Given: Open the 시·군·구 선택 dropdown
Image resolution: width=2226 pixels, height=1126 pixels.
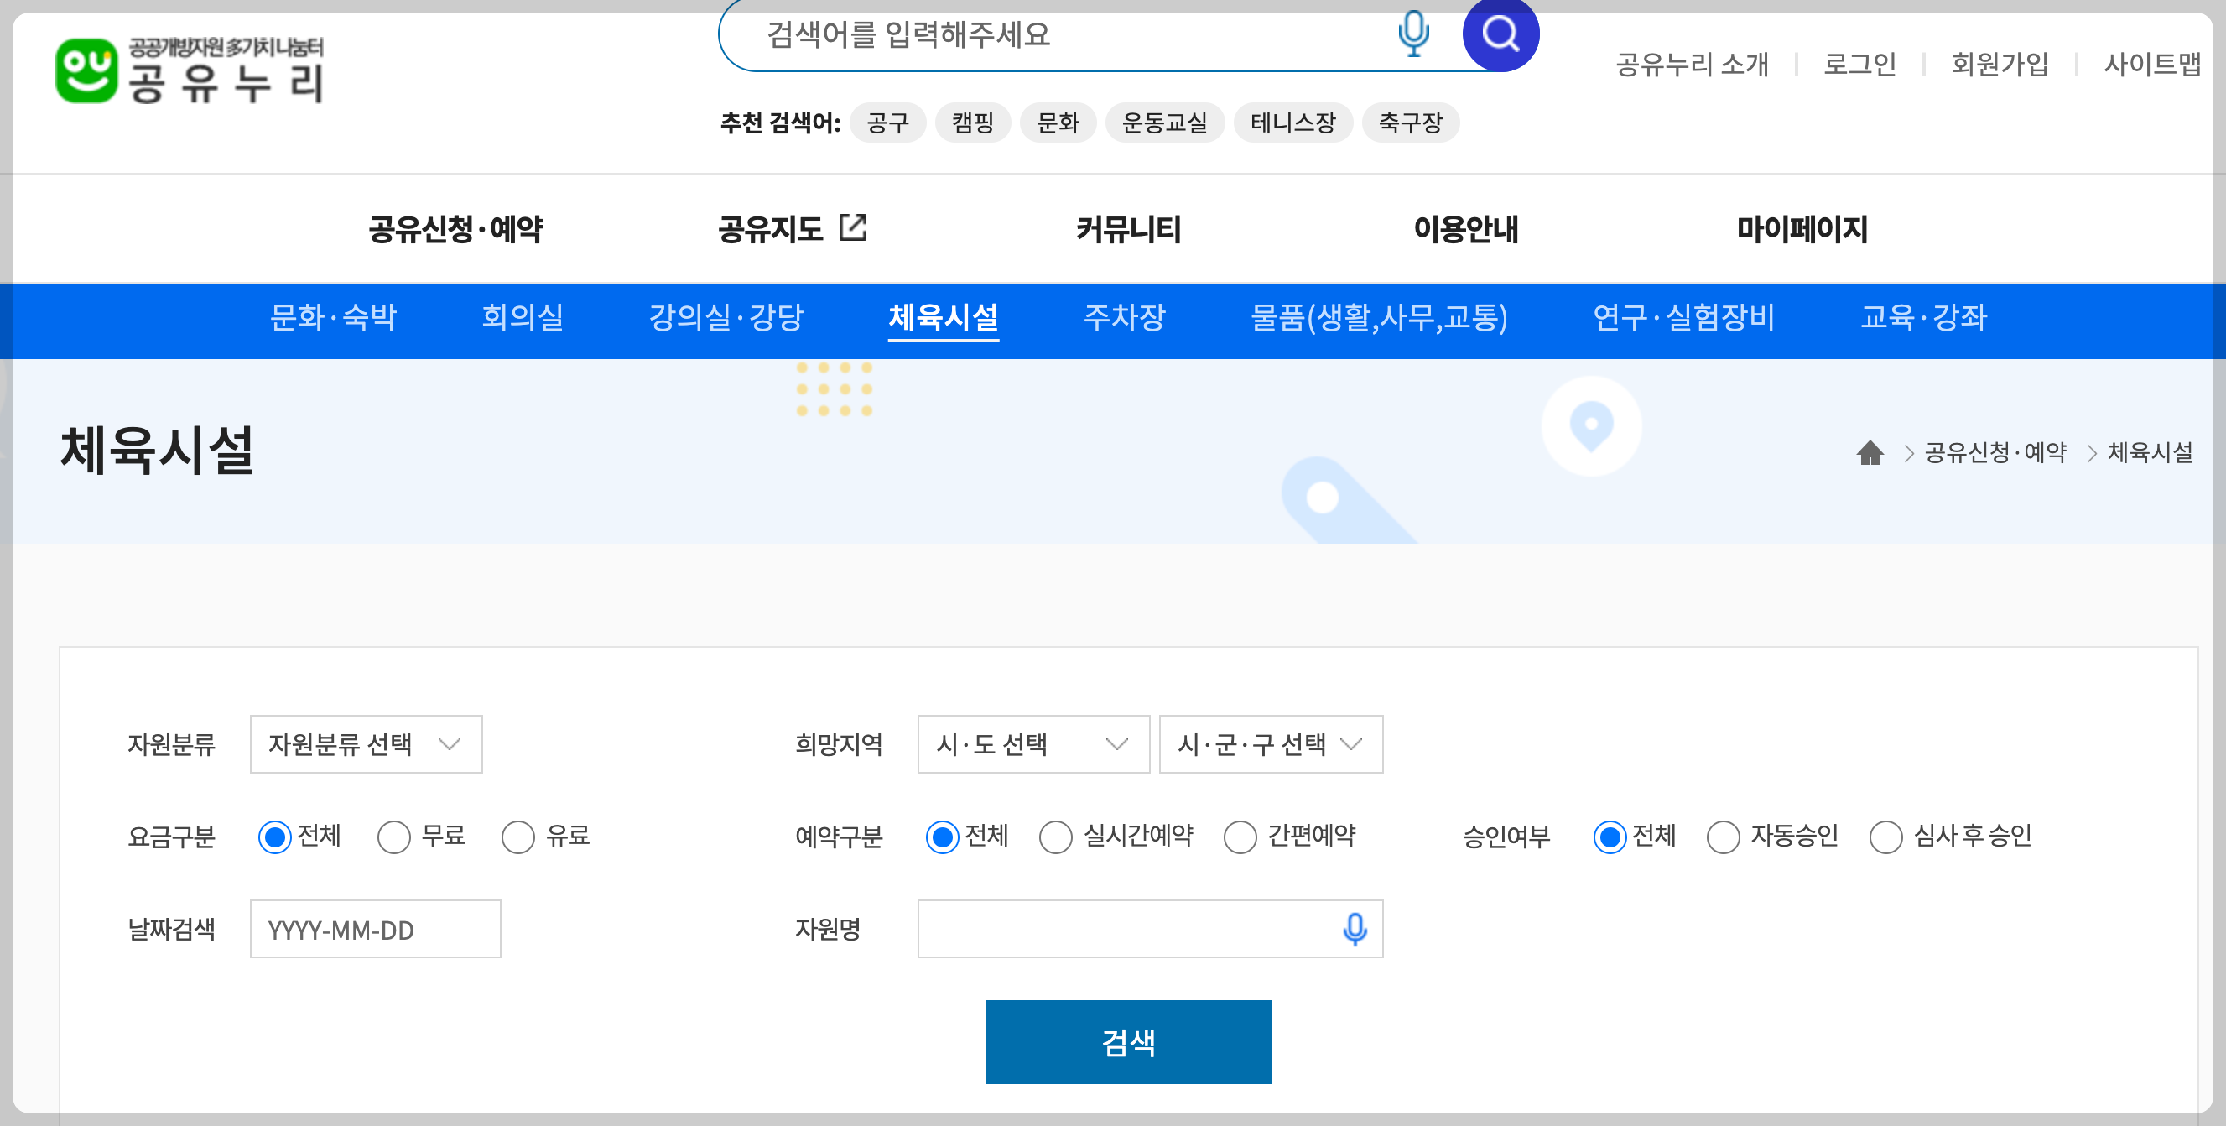Looking at the screenshot, I should 1269,744.
